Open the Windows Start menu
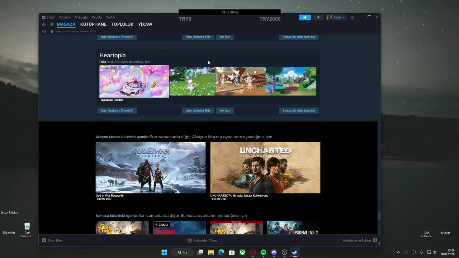The height and width of the screenshot is (258, 459). point(164,252)
